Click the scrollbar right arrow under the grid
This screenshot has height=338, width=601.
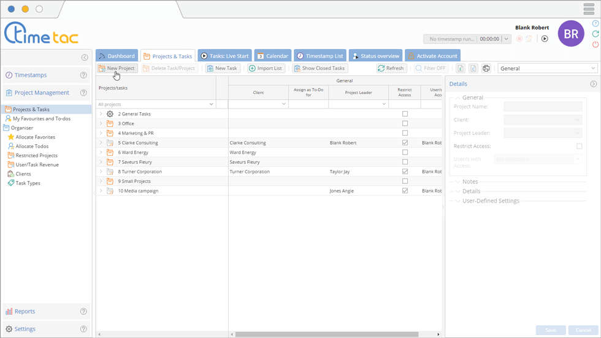click(438, 334)
